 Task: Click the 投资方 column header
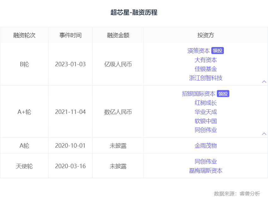(x=206, y=35)
